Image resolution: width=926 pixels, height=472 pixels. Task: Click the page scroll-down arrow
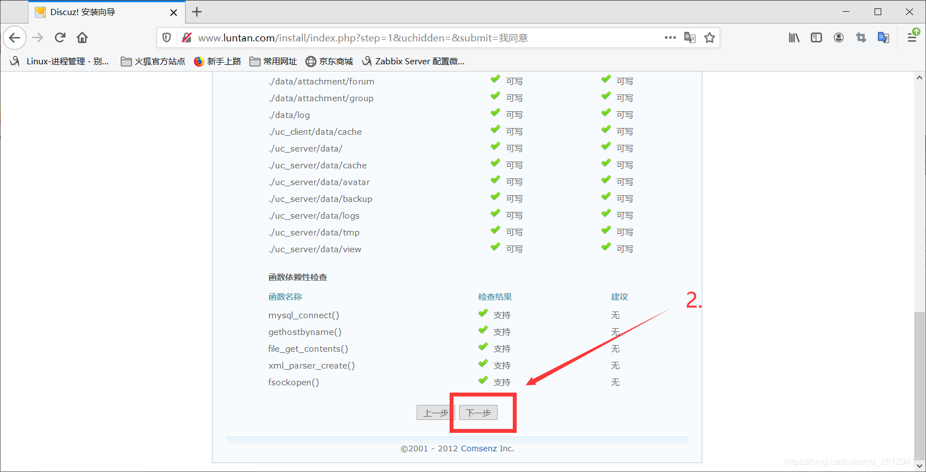click(920, 465)
